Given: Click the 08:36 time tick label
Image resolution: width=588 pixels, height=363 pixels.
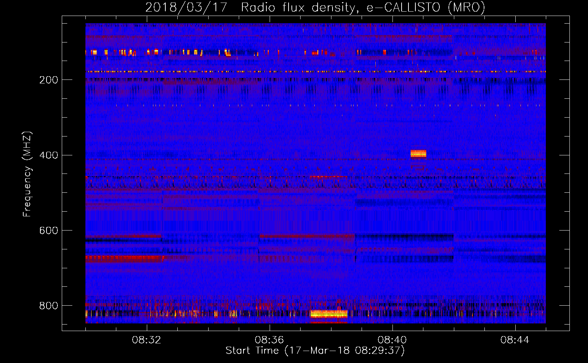Looking at the screenshot, I should pyautogui.click(x=269, y=340).
